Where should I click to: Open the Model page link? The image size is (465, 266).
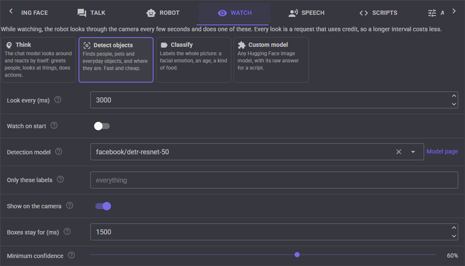[x=442, y=152]
